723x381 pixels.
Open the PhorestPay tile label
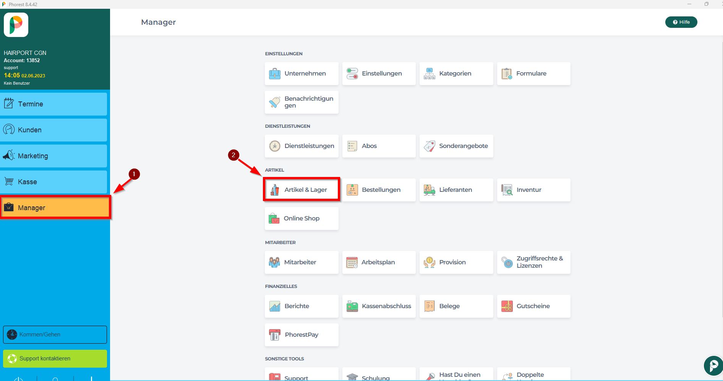302,335
